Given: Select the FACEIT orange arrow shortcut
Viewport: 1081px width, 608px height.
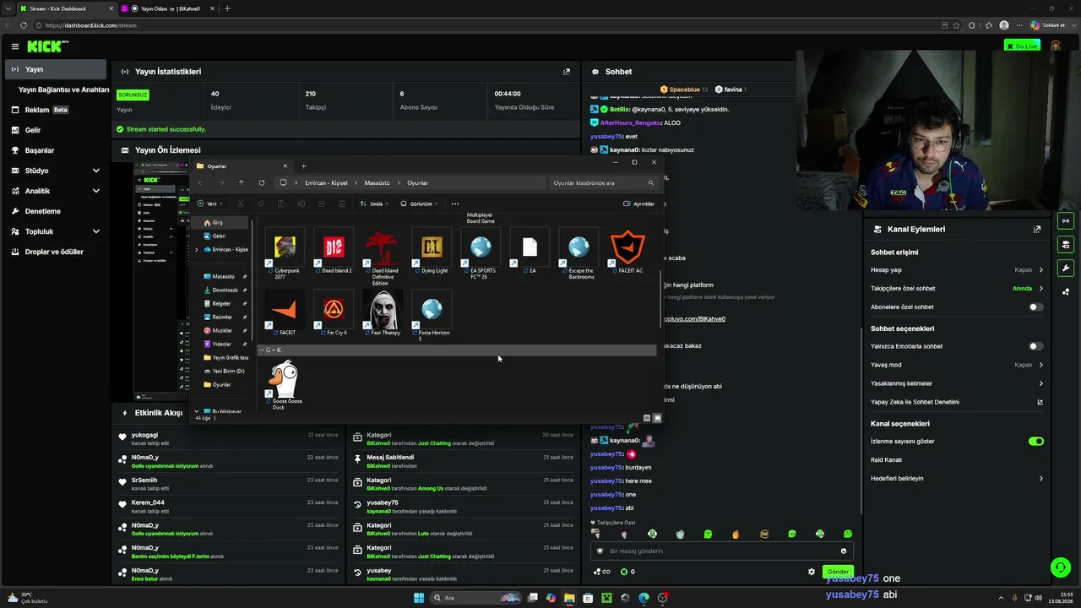Looking at the screenshot, I should (286, 313).
